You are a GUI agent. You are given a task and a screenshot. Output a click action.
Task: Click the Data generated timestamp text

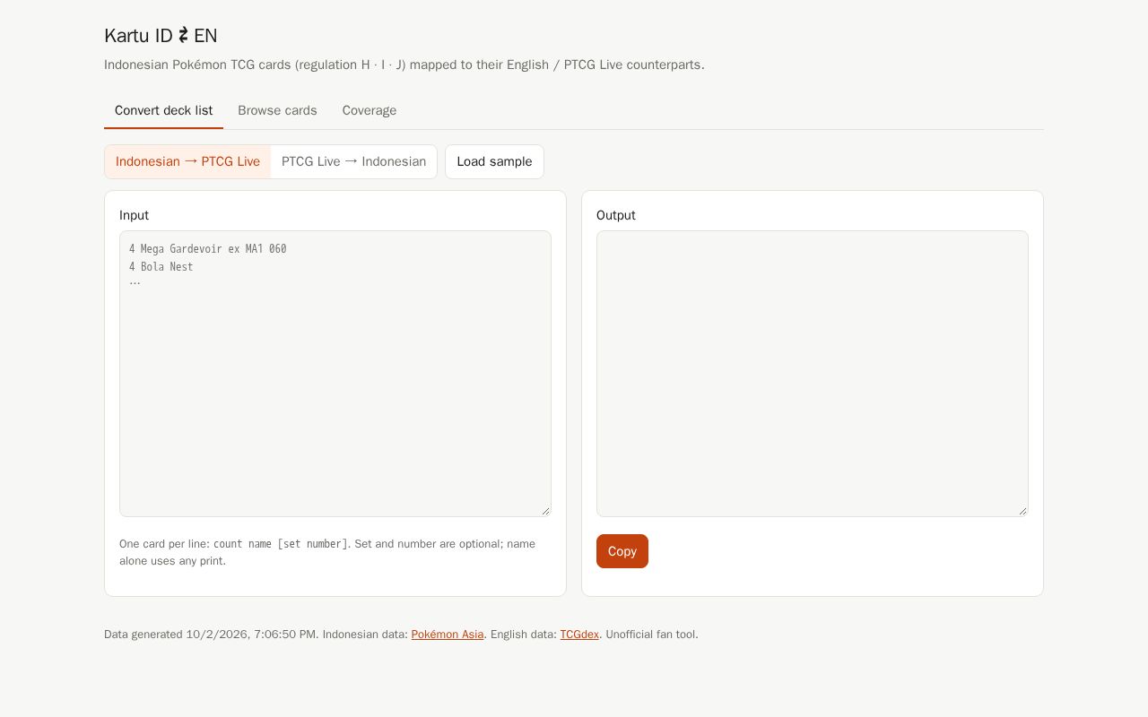click(x=212, y=635)
